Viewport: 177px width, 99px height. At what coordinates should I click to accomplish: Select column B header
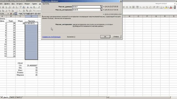11,16
